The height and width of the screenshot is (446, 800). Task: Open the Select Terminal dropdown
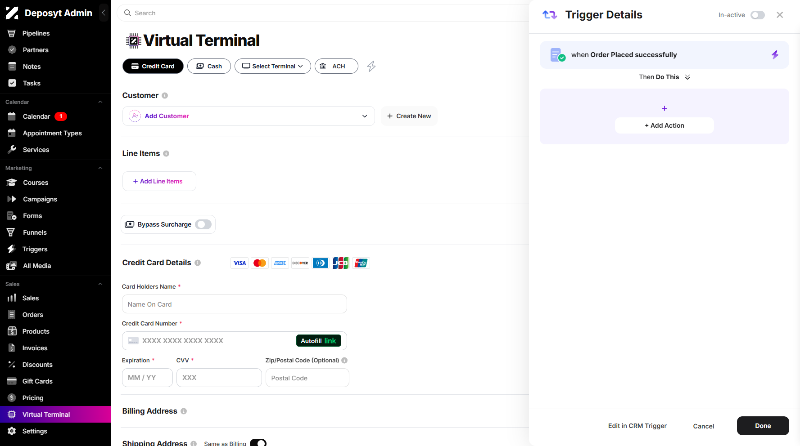tap(272, 66)
